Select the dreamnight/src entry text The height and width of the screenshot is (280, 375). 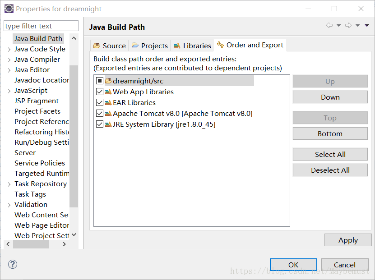tap(138, 81)
